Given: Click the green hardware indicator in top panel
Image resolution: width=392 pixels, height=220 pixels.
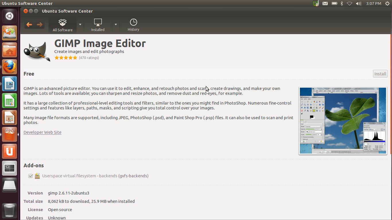Looking at the screenshot, I should point(316,3).
